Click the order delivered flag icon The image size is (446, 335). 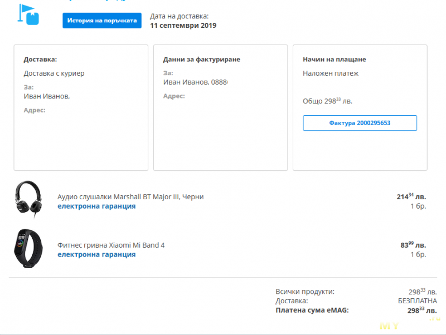[28, 15]
